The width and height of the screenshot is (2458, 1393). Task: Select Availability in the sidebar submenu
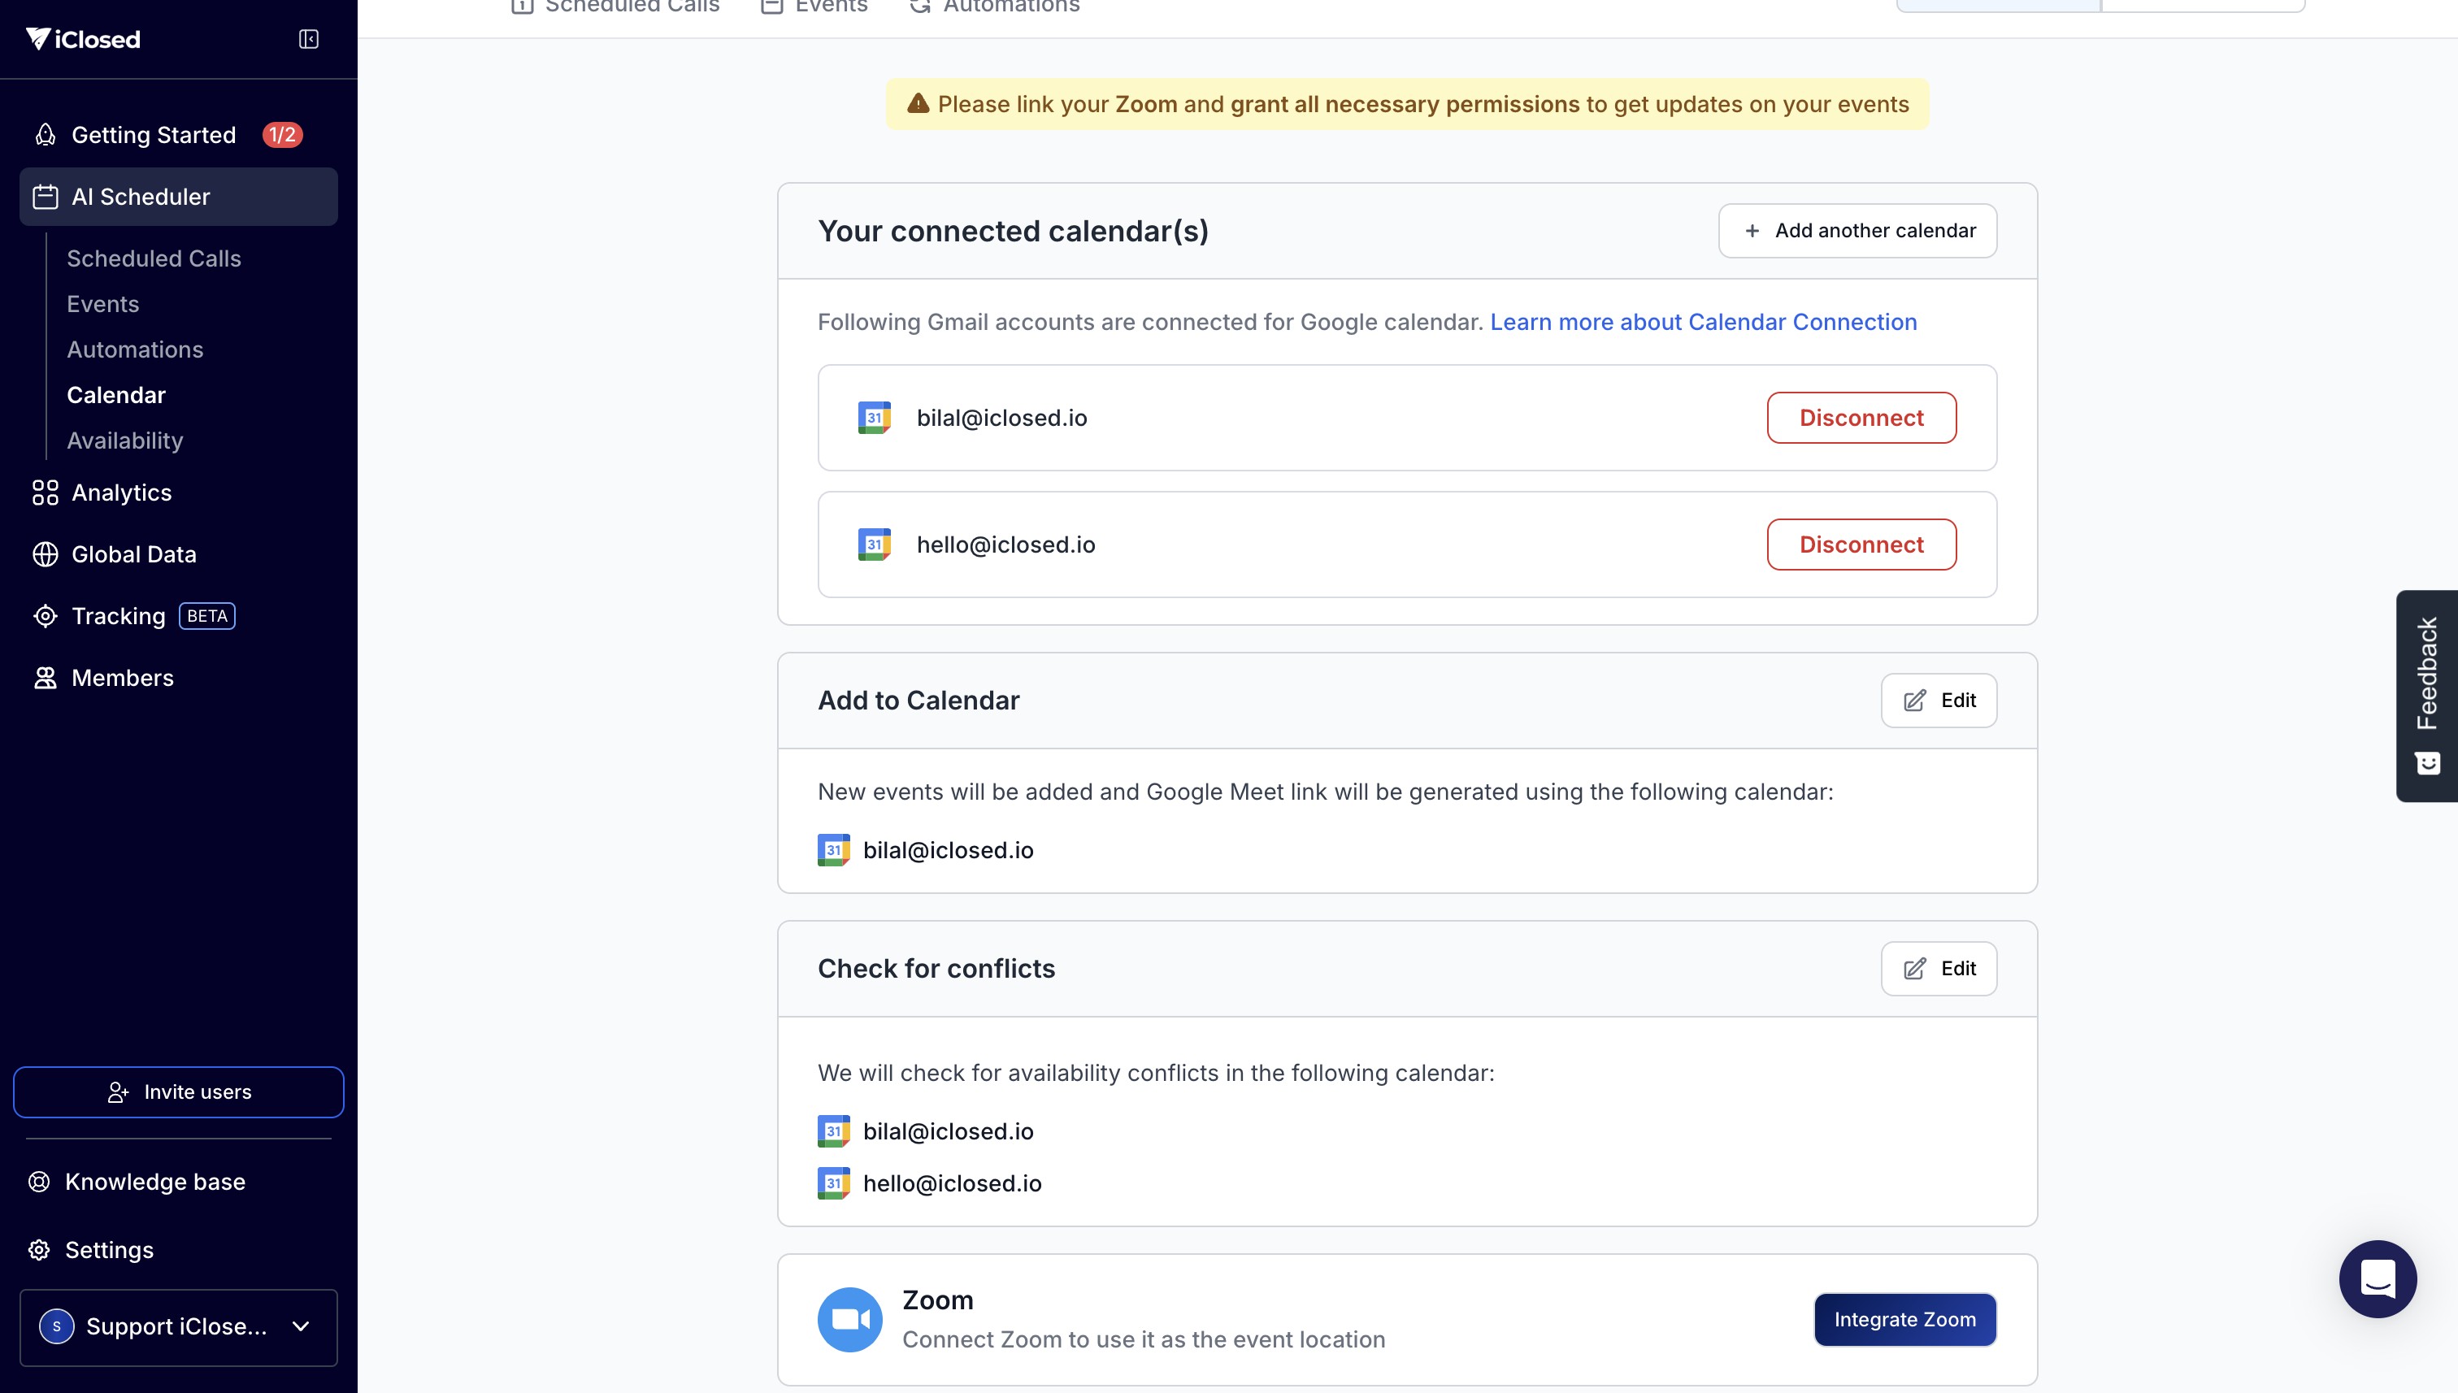(124, 440)
